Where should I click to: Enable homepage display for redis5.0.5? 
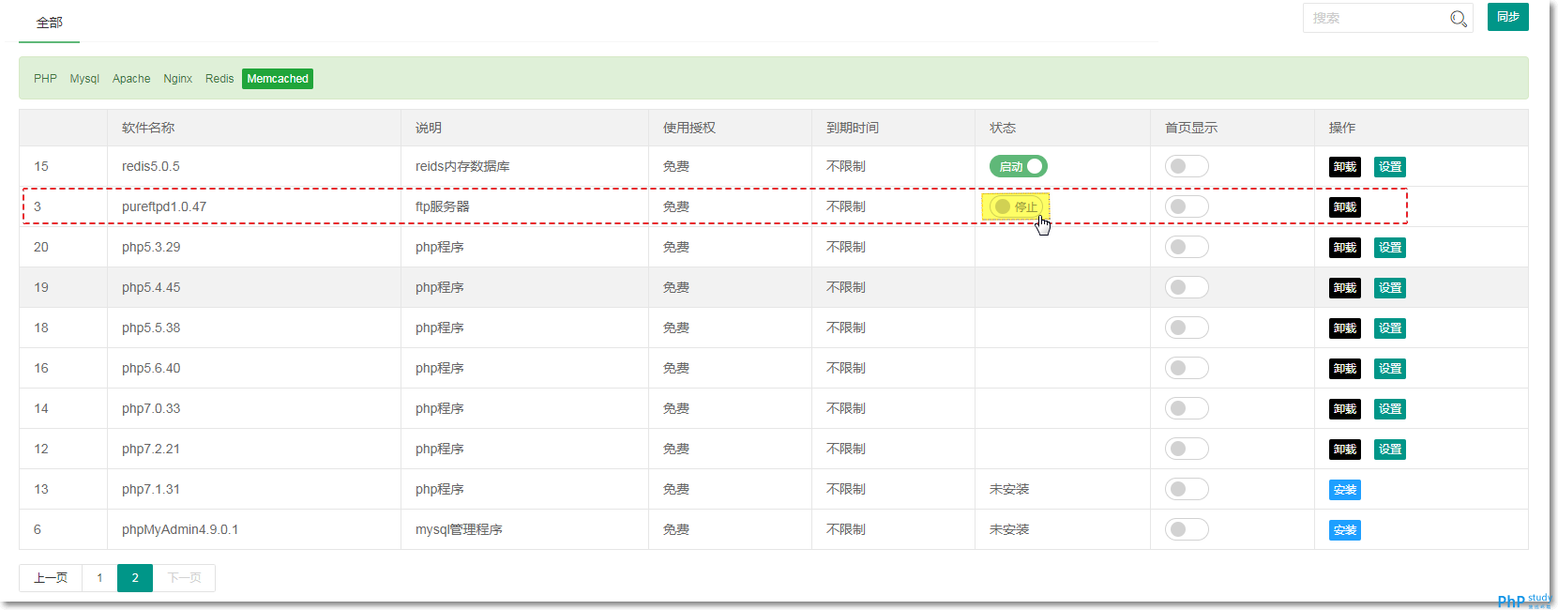(x=1187, y=166)
